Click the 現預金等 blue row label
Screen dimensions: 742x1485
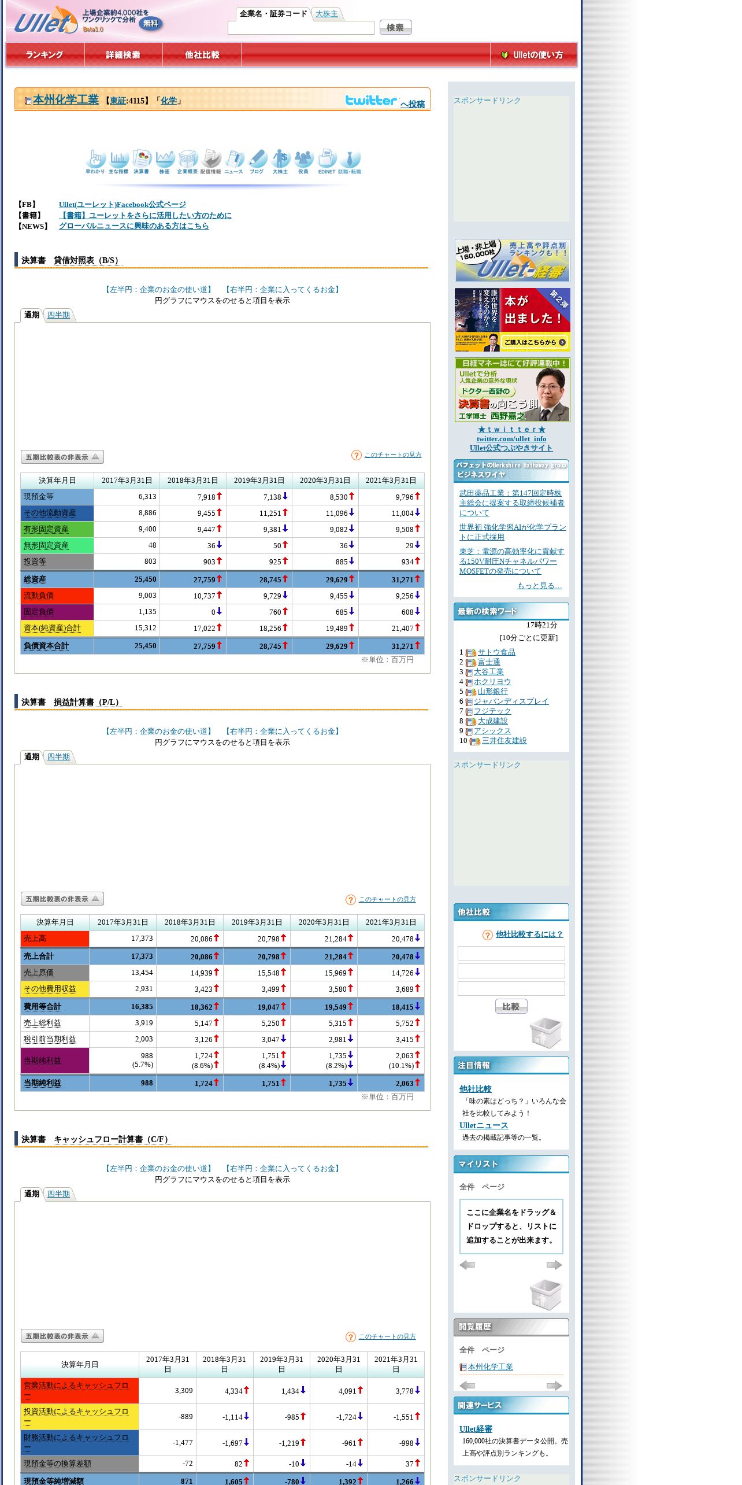click(x=57, y=497)
